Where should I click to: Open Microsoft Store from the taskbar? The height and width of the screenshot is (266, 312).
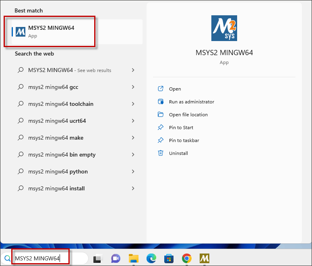pyautogui.click(x=169, y=258)
